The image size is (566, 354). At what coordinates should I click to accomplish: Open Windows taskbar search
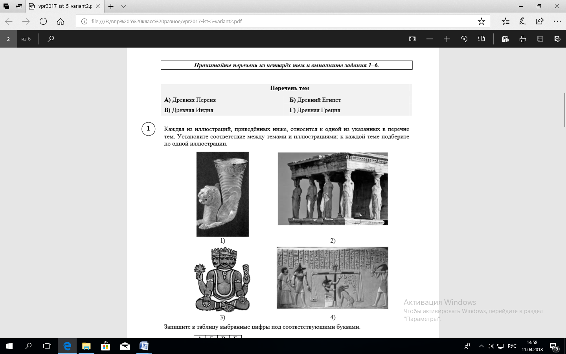point(28,346)
